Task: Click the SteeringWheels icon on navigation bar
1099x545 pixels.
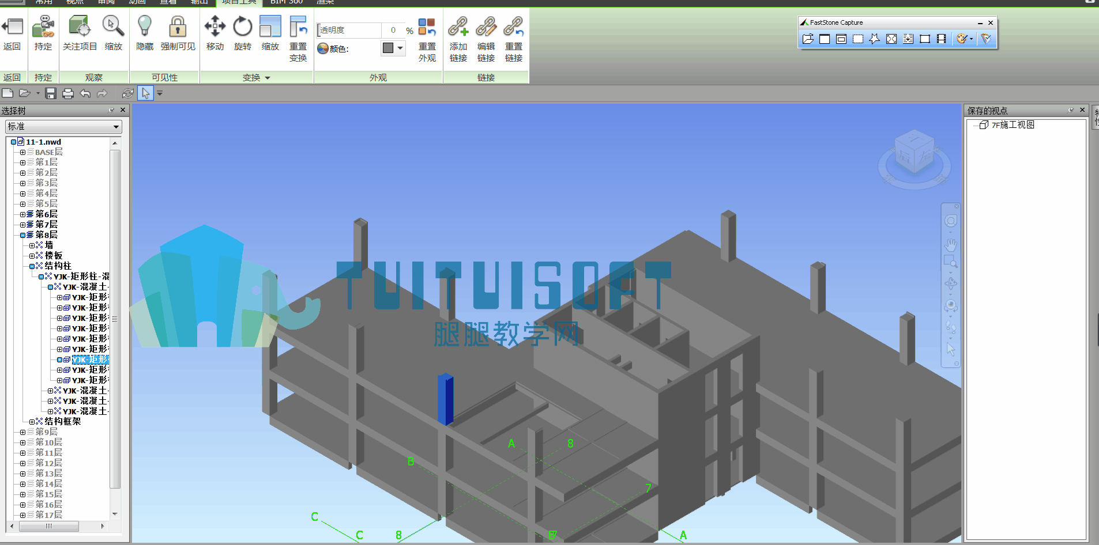Action: (950, 221)
